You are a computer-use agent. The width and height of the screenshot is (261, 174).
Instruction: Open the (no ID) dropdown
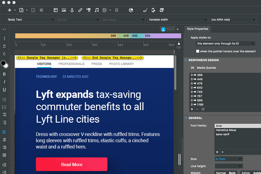(78, 20)
